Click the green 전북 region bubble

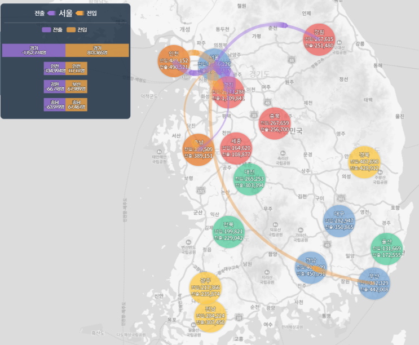click(x=228, y=232)
